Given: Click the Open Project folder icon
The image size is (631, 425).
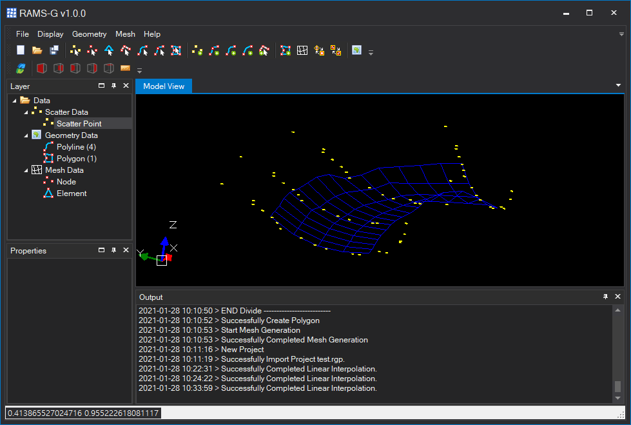Looking at the screenshot, I should [x=37, y=50].
